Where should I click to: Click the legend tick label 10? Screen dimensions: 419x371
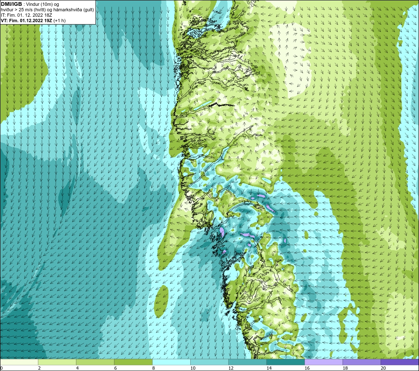[x=193, y=368]
